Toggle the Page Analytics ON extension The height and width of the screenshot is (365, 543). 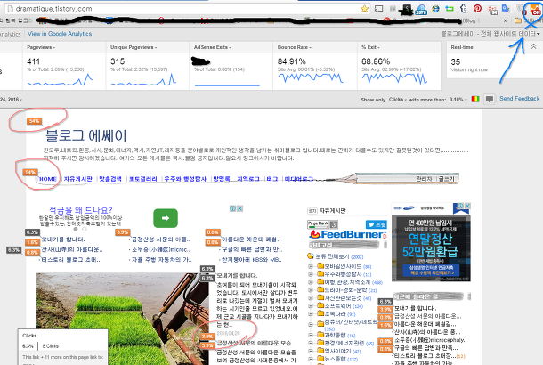(x=535, y=10)
